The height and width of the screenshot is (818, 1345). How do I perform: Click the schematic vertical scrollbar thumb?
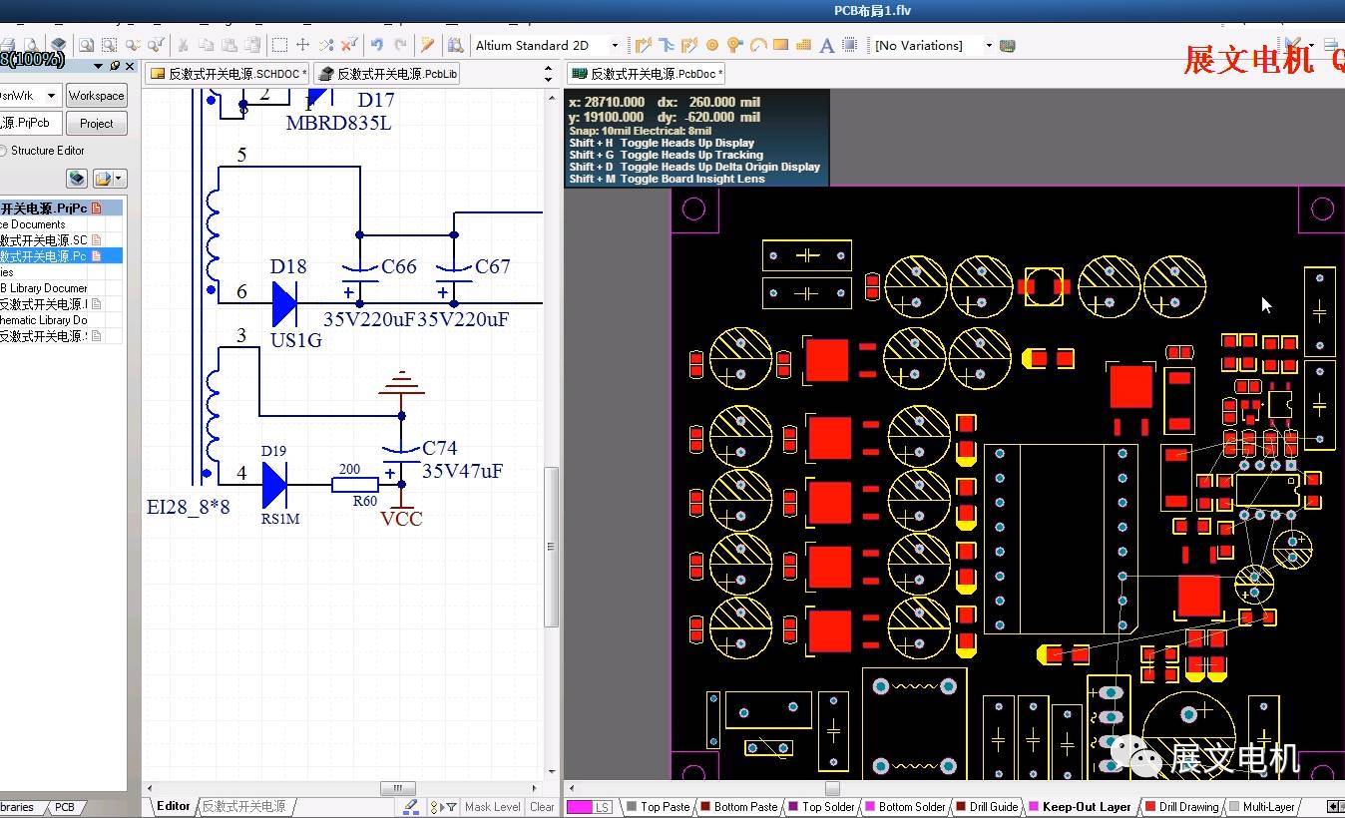point(551,547)
